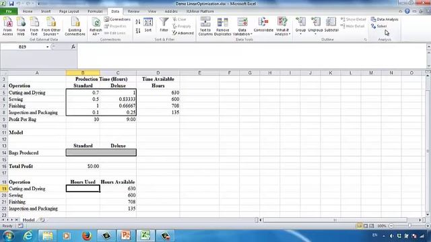Open Text to Columns wizard

click(205, 26)
